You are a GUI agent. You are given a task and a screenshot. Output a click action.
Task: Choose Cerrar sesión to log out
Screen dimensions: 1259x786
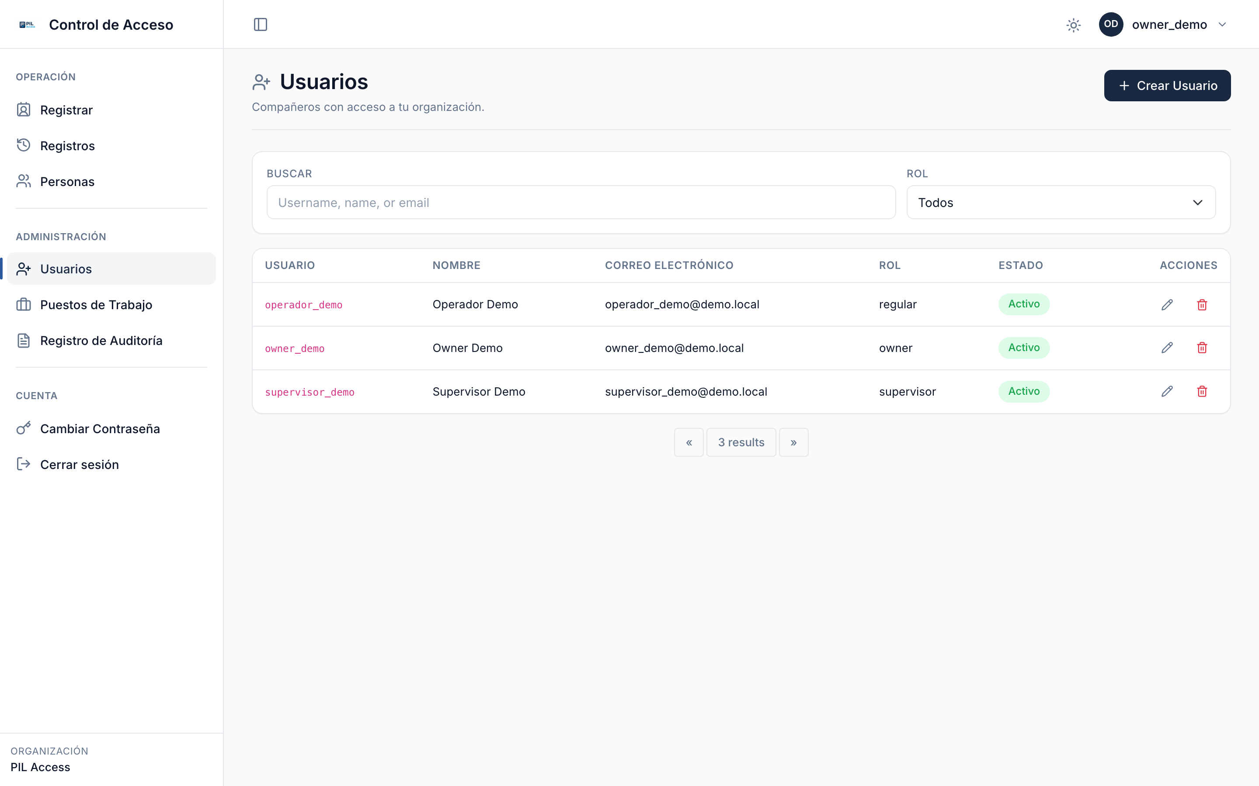click(111, 464)
